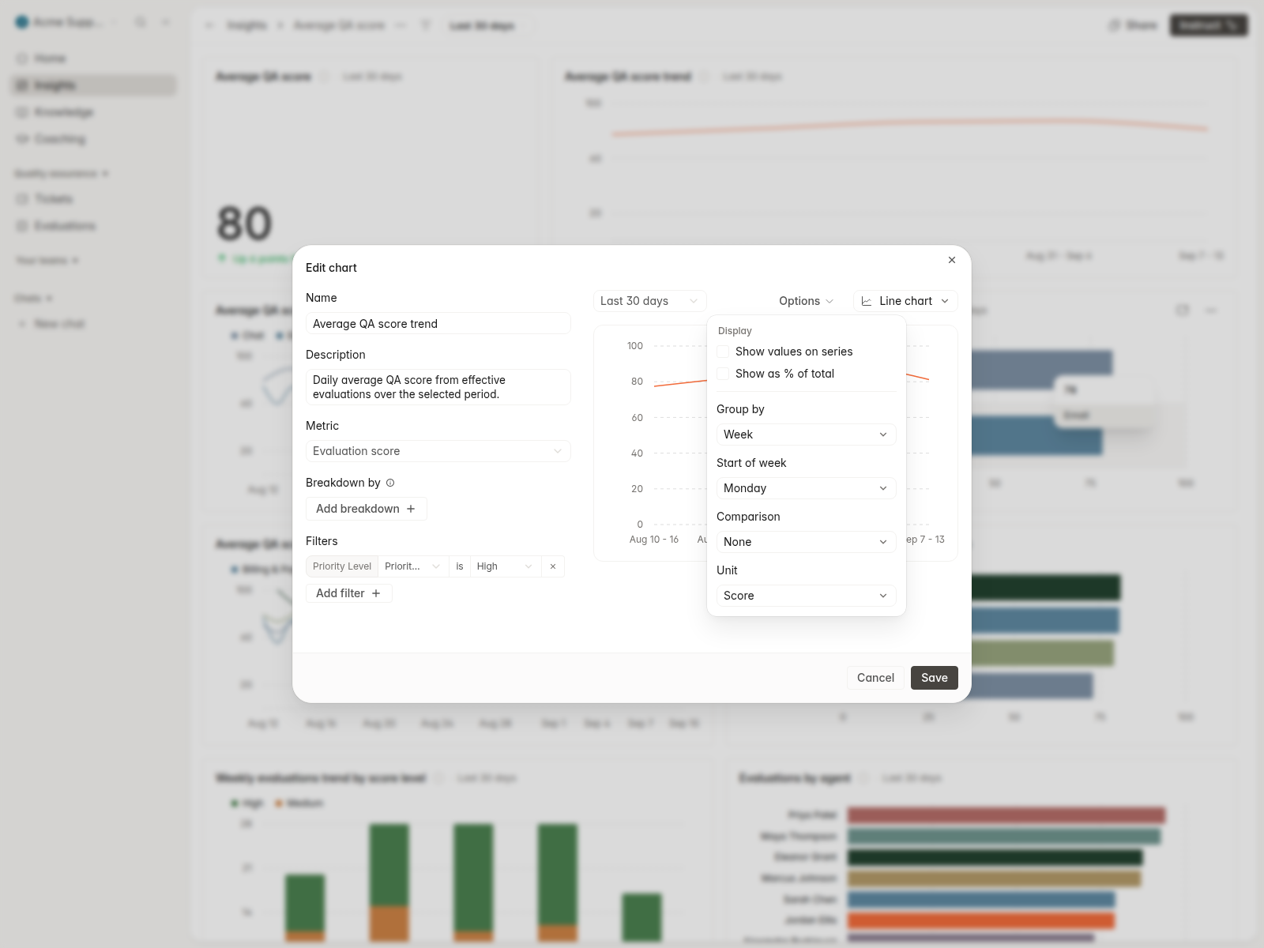Viewport: 1264px width, 948px height.
Task: Click the Description text area
Action: pyautogui.click(x=438, y=387)
